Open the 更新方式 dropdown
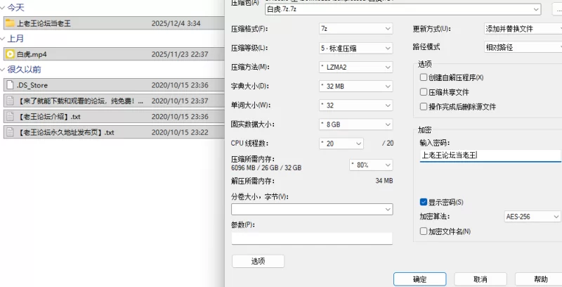 click(523, 28)
